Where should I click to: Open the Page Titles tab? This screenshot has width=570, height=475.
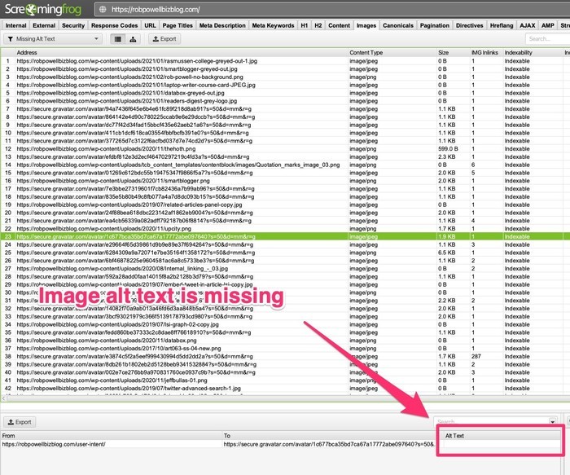click(x=178, y=25)
